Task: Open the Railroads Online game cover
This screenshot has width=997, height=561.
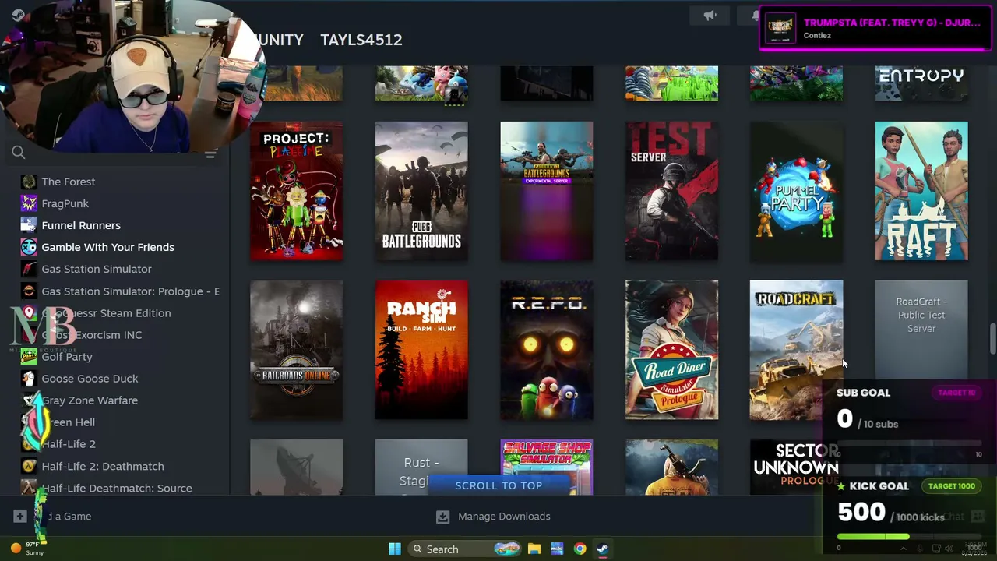Action: 297,350
